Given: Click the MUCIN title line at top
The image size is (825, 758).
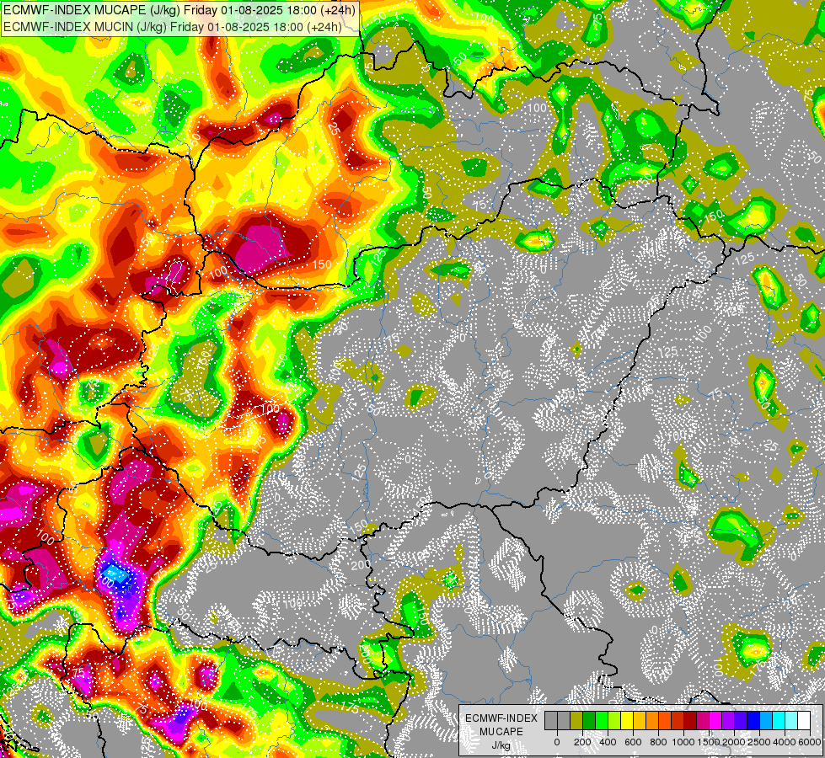Looking at the screenshot, I should pyautogui.click(x=172, y=27).
